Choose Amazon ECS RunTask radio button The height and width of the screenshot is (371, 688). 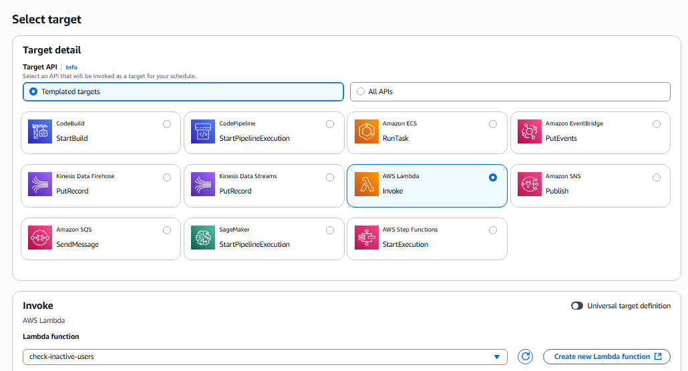click(x=493, y=124)
